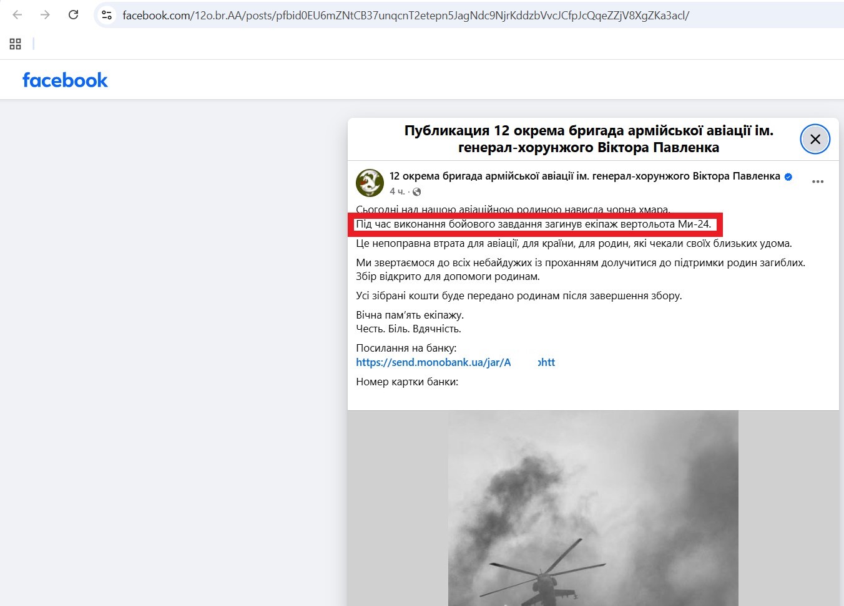Open site information icon in address bar
This screenshot has height=606, width=844.
pyautogui.click(x=107, y=15)
